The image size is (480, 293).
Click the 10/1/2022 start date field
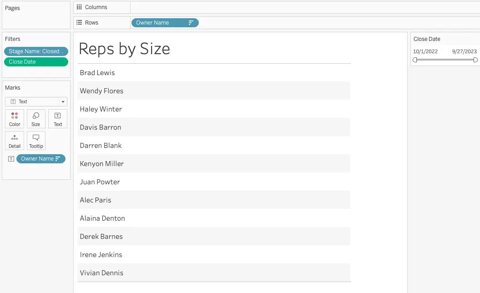point(425,51)
